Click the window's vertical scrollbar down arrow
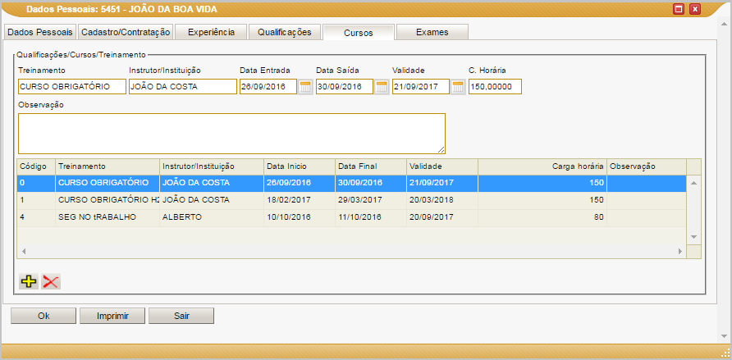This screenshot has width=732, height=360. (724, 335)
